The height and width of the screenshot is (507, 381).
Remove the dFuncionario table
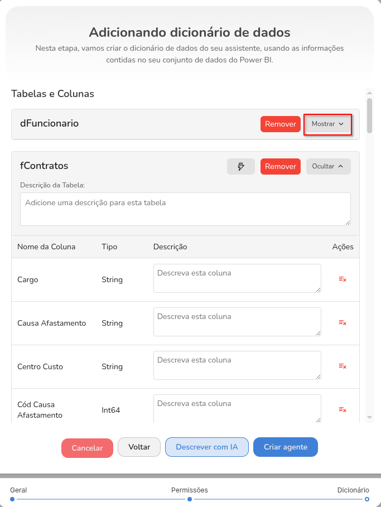[280, 124]
